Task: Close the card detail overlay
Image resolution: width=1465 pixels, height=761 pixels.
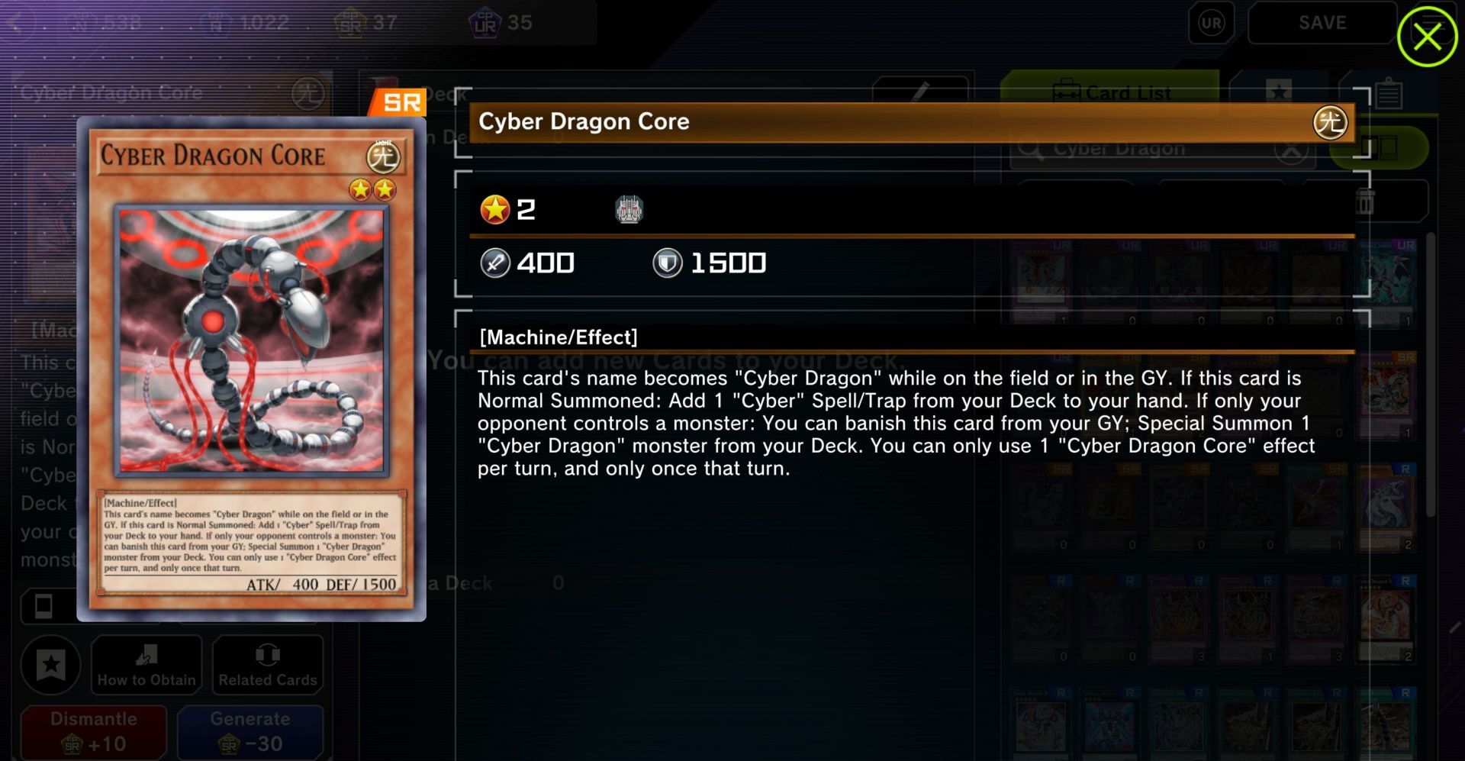Action: pos(1427,36)
